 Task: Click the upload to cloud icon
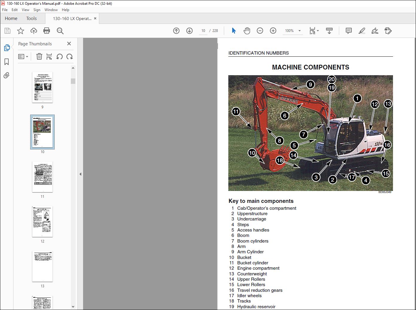(34, 31)
